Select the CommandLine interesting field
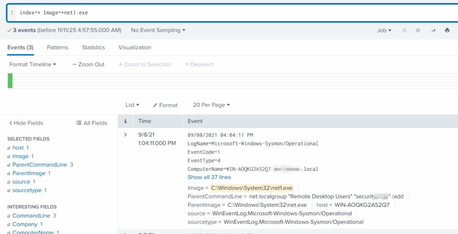The image size is (458, 234). click(x=31, y=216)
